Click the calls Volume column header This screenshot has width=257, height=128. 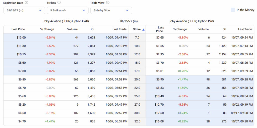(72, 29)
